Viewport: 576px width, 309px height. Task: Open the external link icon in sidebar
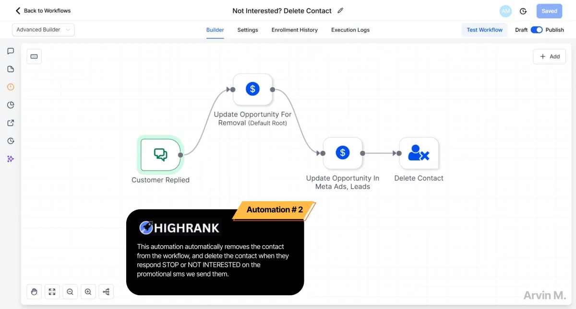pyautogui.click(x=11, y=123)
